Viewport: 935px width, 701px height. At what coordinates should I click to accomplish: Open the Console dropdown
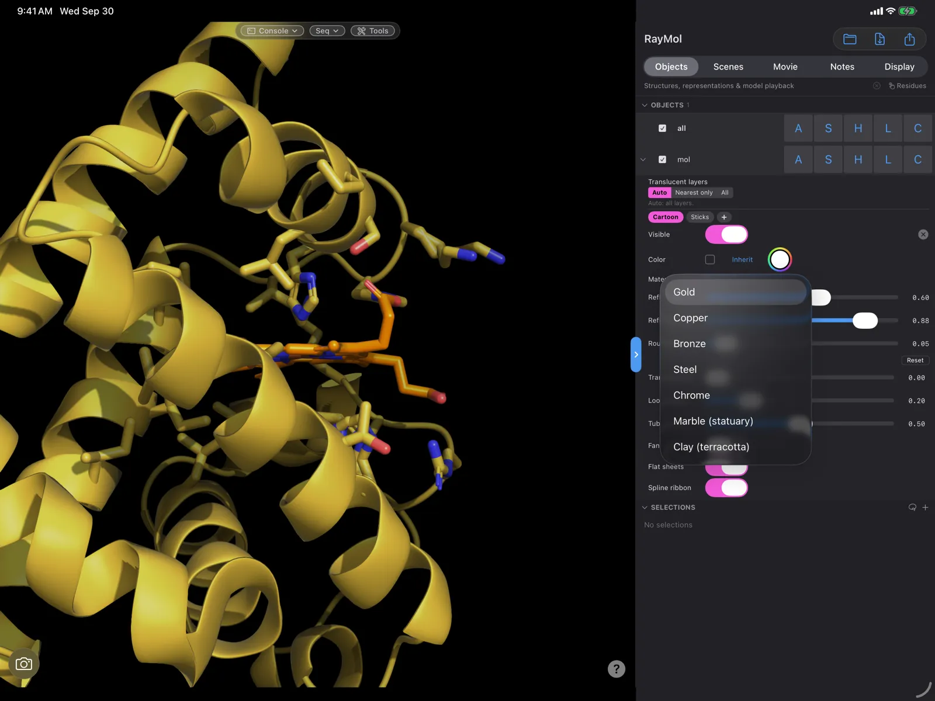[272, 31]
